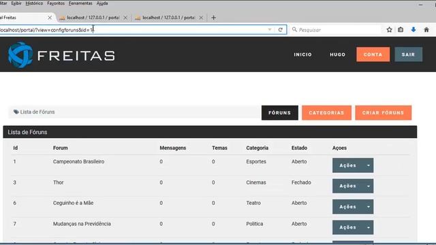Open the Favoritos menu
Screen dimensions: 436x245
pyautogui.click(x=56, y=3)
